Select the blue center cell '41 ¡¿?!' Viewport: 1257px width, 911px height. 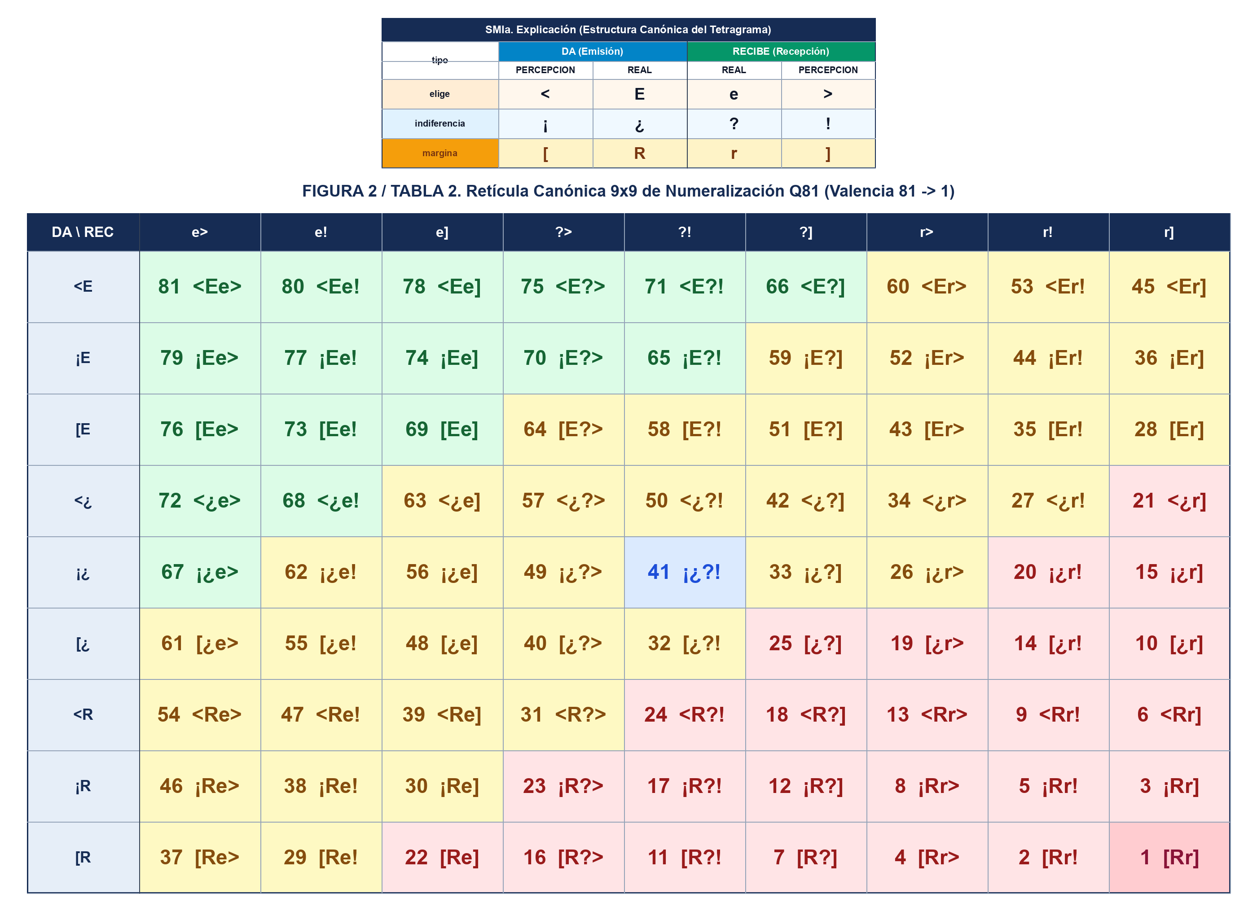click(685, 572)
